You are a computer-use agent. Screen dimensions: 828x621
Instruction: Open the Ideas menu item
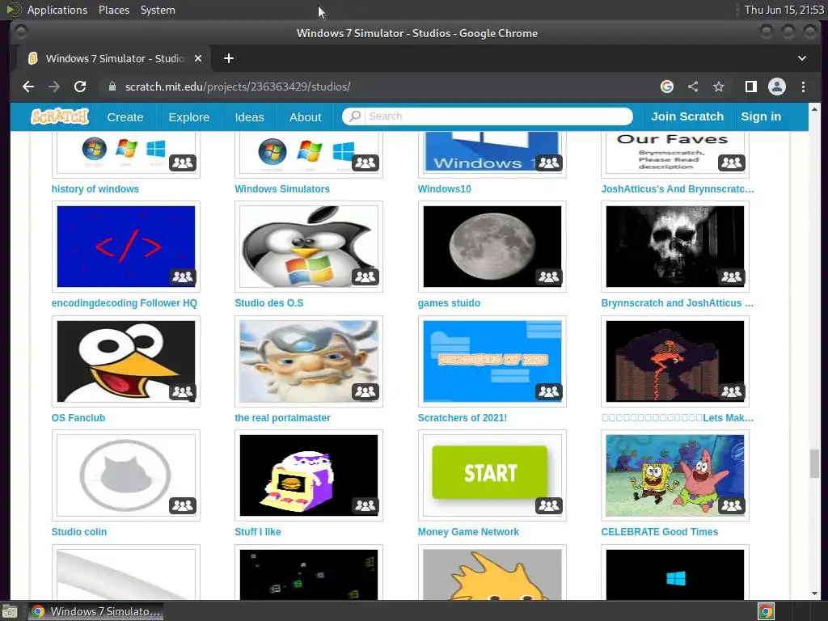(249, 116)
